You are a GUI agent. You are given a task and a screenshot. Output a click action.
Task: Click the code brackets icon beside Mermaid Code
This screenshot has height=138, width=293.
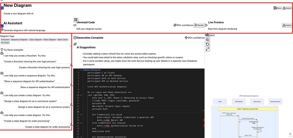(x=75, y=25)
